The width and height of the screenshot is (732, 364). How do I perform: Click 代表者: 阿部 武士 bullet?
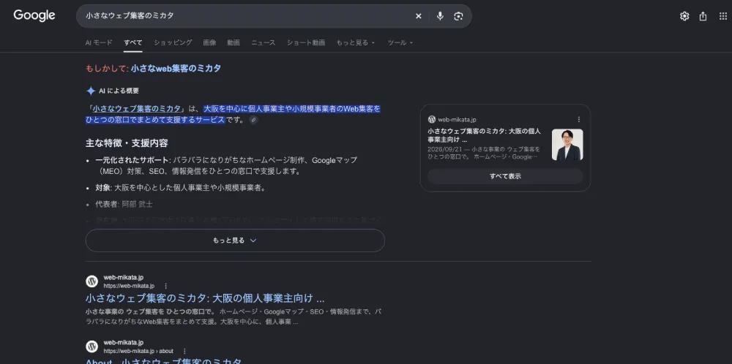tap(124, 204)
